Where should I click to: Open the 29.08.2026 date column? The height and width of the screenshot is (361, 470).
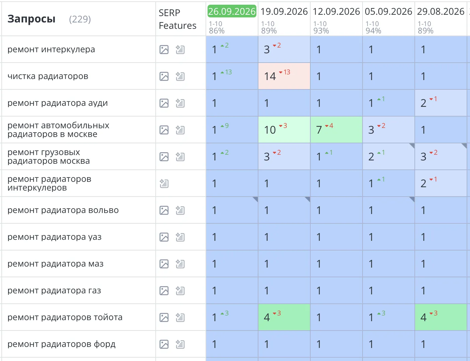tap(441, 11)
